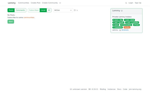This screenshot has height=93, width=150.
Task: Open the footer Docs link
Action: click(119, 89)
